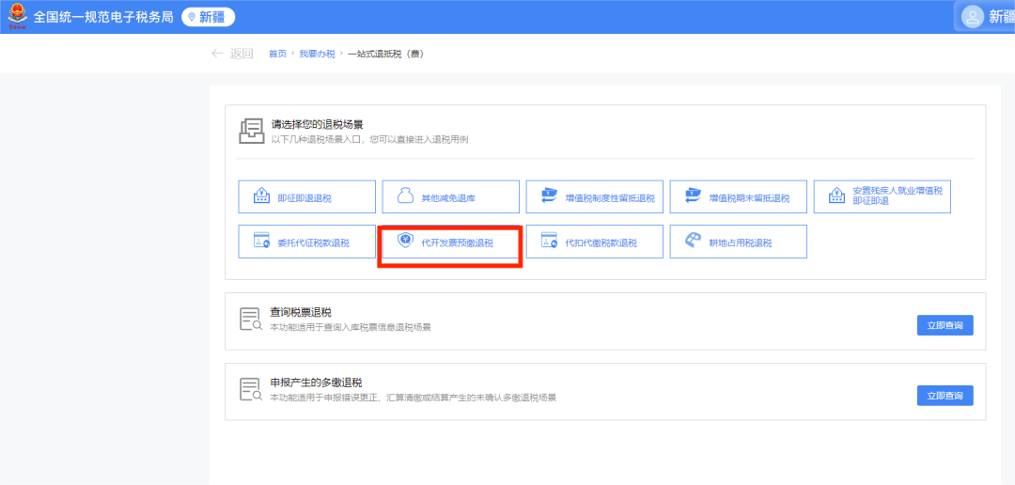Click 立即查询 for 申报产生的多缴退税
Image resolution: width=1015 pixels, height=485 pixels.
pos(945,395)
